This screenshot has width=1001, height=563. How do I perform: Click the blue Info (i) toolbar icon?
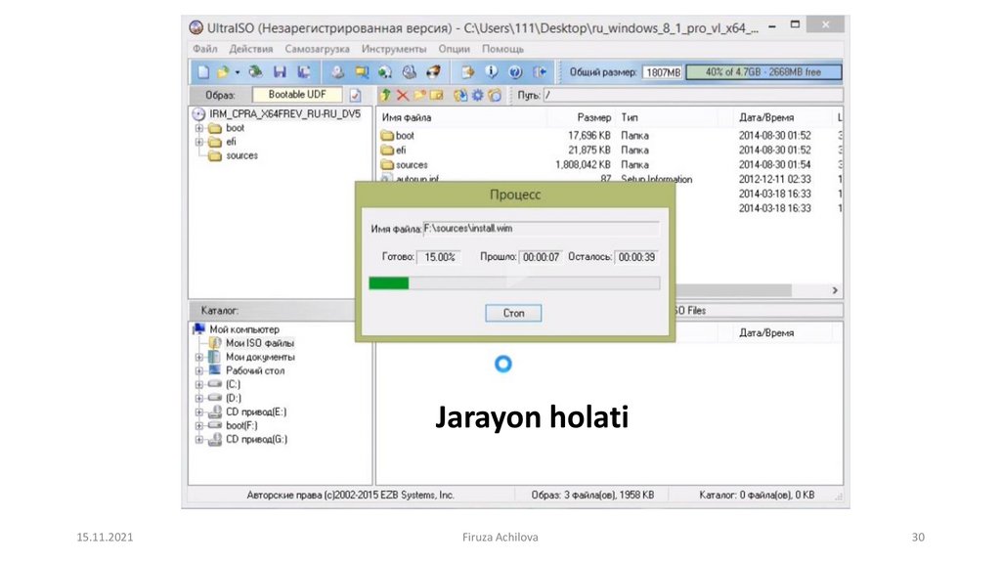click(x=491, y=72)
